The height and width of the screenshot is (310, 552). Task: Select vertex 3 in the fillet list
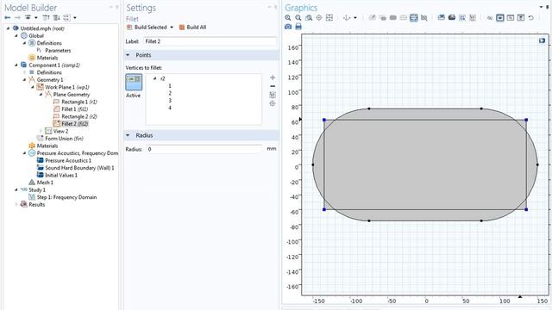pyautogui.click(x=170, y=101)
